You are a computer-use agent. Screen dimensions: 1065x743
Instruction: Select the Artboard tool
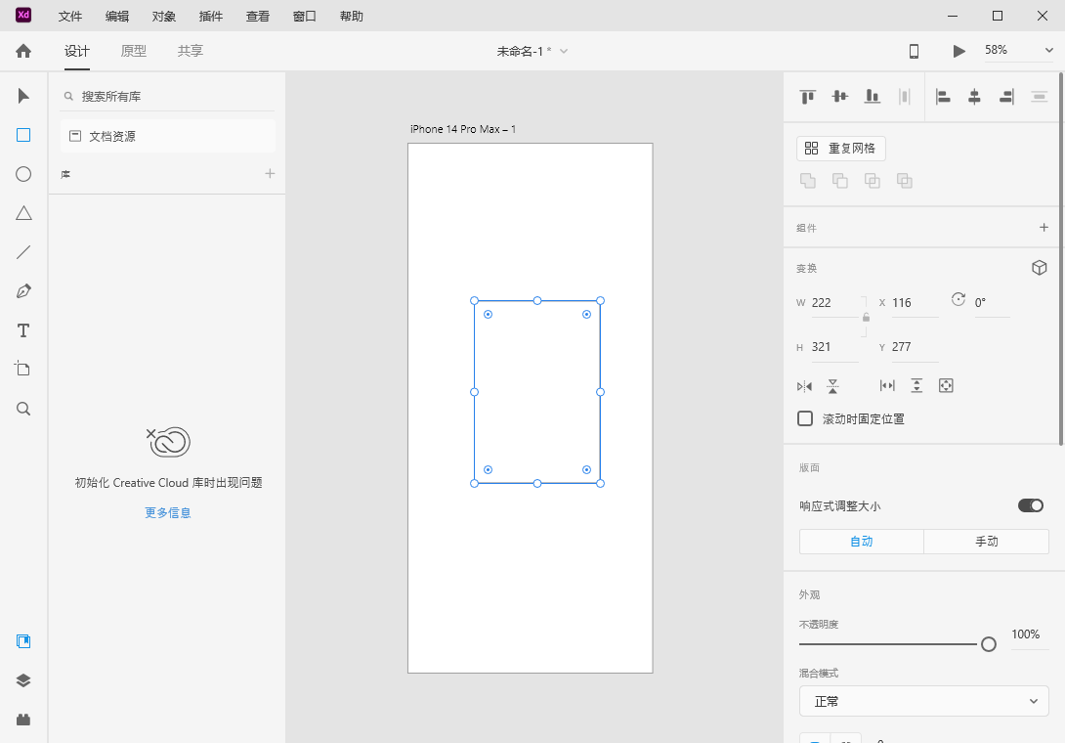22,369
